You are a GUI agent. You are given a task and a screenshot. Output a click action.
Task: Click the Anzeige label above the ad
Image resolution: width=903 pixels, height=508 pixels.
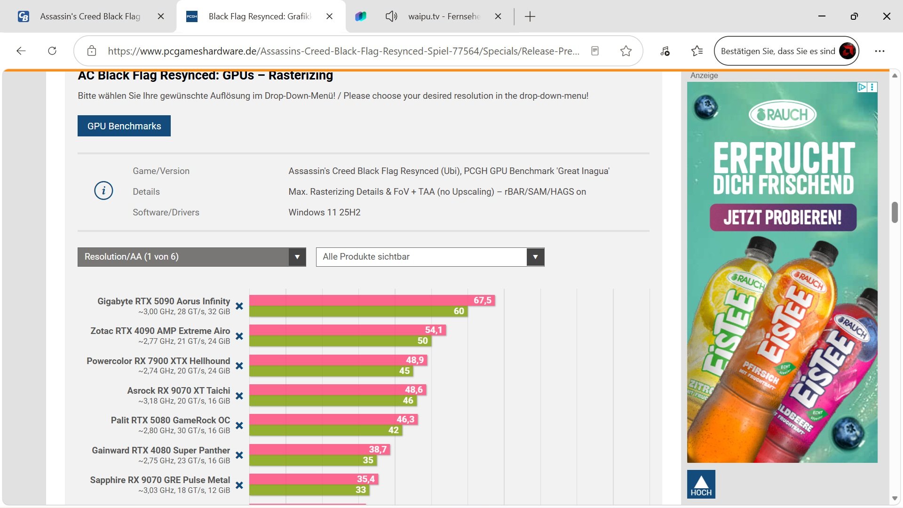704,75
